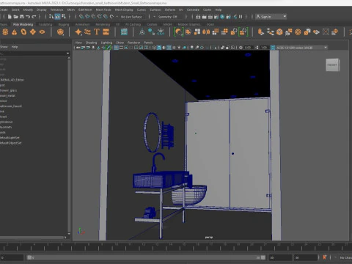Click the Undo arrow icon
The height and width of the screenshot is (264, 352).
pyautogui.click(x=28, y=17)
